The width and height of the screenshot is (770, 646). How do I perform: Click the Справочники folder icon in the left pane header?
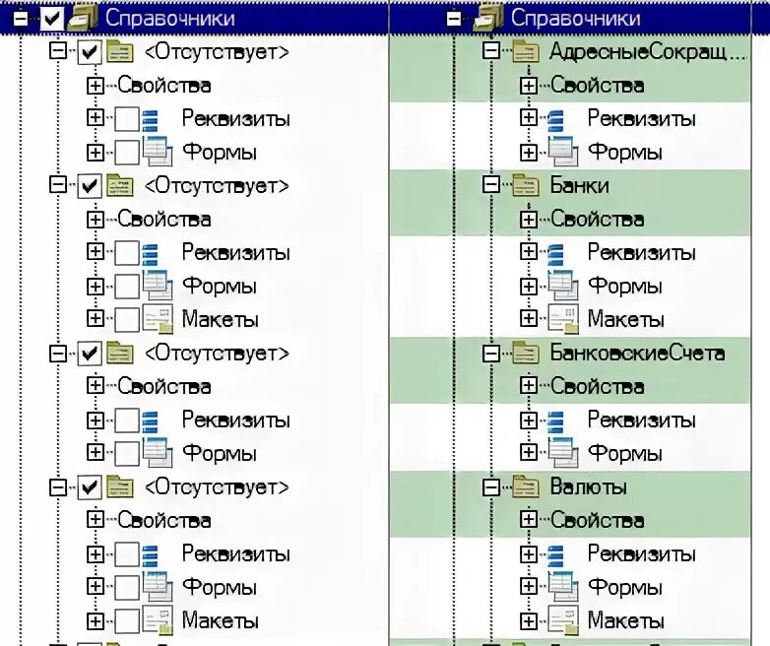82,18
